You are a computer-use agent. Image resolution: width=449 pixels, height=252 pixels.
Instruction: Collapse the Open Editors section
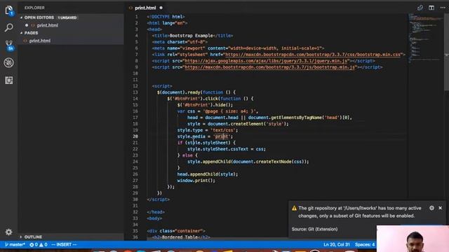39,17
